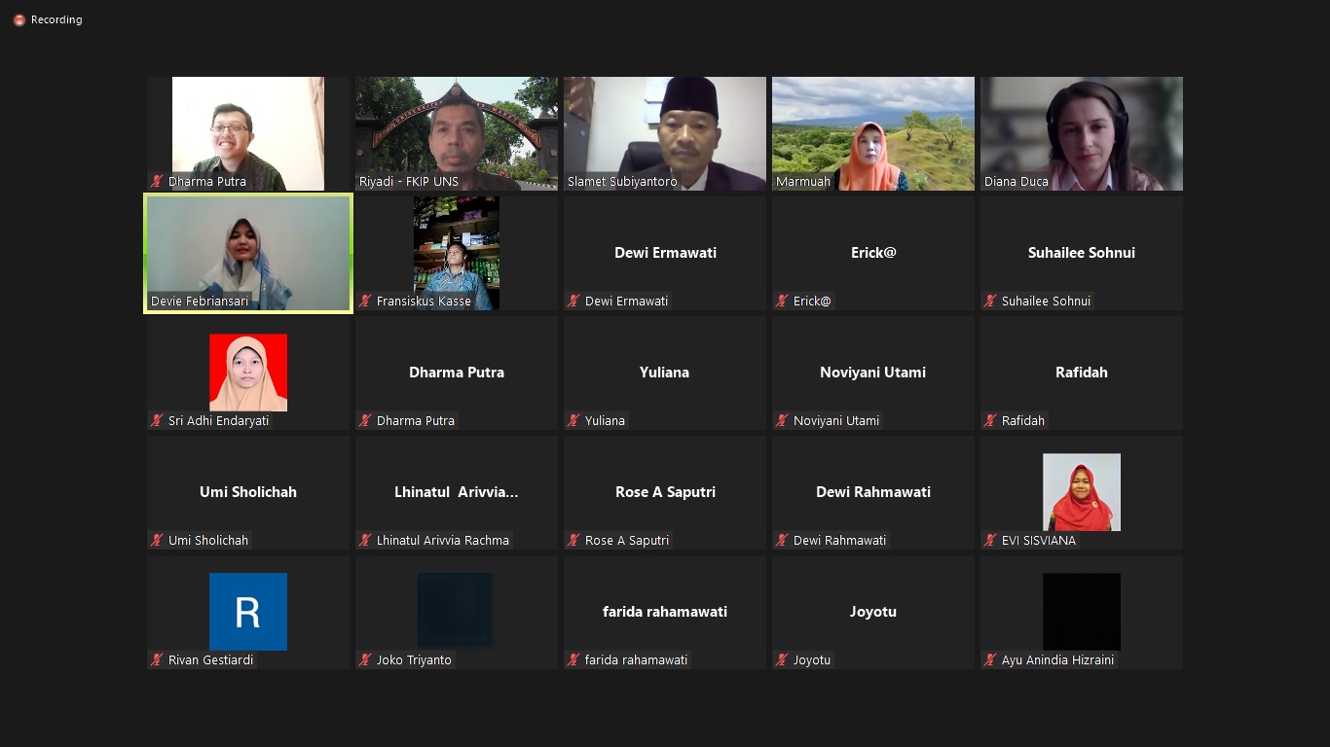Select the farida rahamawati participant tile
The width and height of the screenshot is (1330, 747).
tap(664, 612)
